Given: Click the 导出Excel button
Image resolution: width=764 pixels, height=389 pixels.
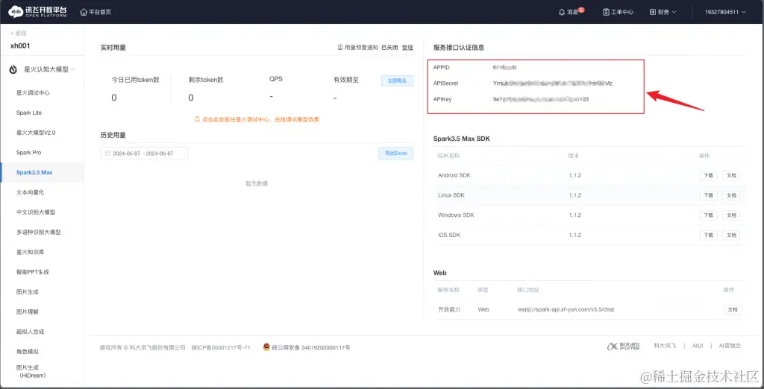Looking at the screenshot, I should 395,154.
